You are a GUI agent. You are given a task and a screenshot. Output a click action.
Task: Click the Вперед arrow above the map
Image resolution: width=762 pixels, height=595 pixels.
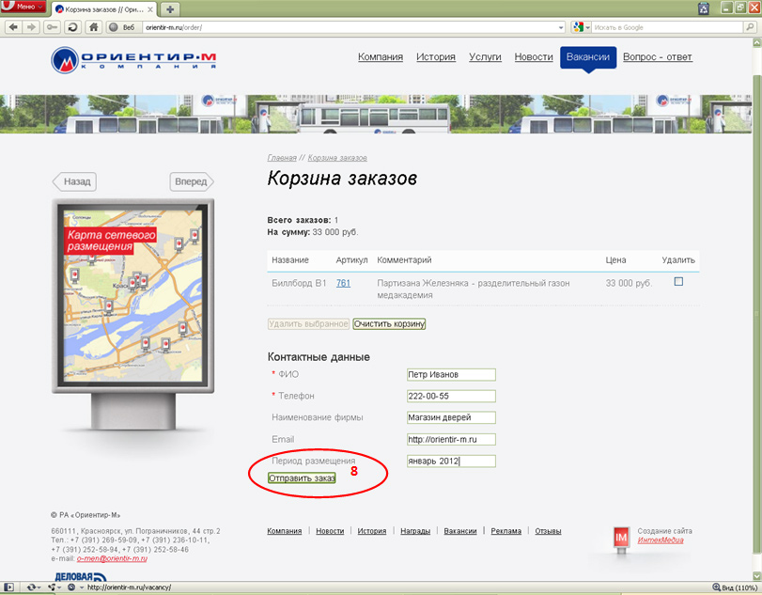coord(192,181)
